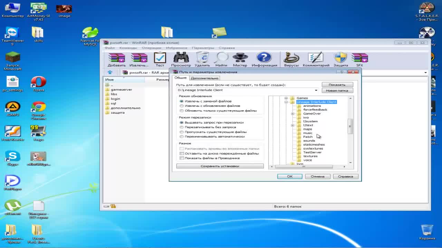Select Перезаписывать без запроса option
Screen dimensions: 442x248
(208, 127)
